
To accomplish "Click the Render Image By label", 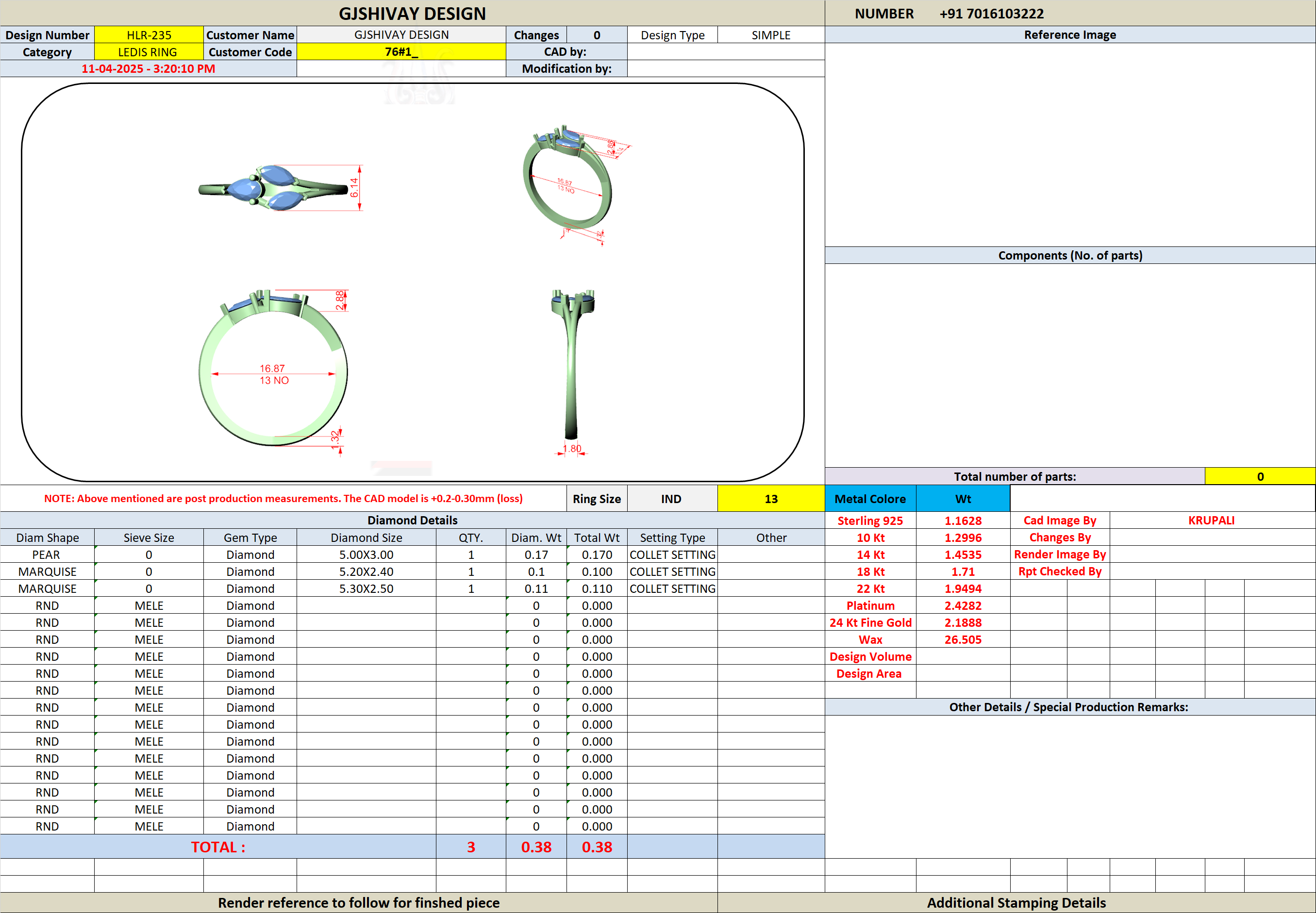I will (1060, 554).
